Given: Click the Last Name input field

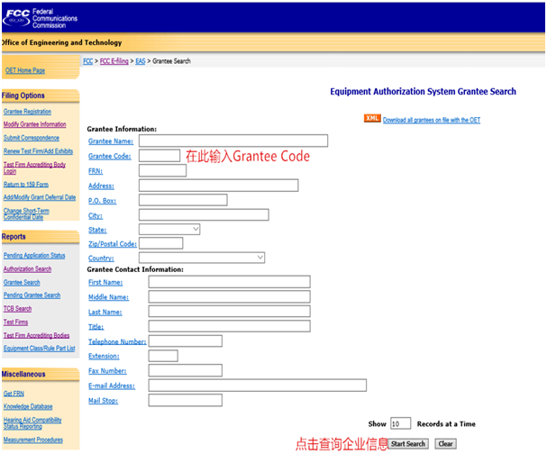Looking at the screenshot, I should [229, 312].
